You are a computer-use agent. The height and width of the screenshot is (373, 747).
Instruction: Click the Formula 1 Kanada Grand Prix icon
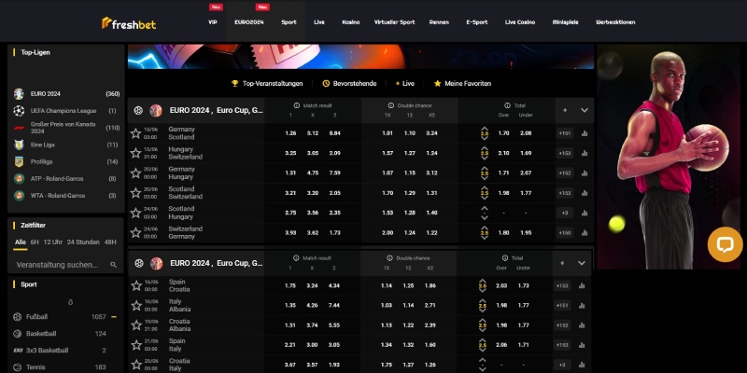[19, 128]
